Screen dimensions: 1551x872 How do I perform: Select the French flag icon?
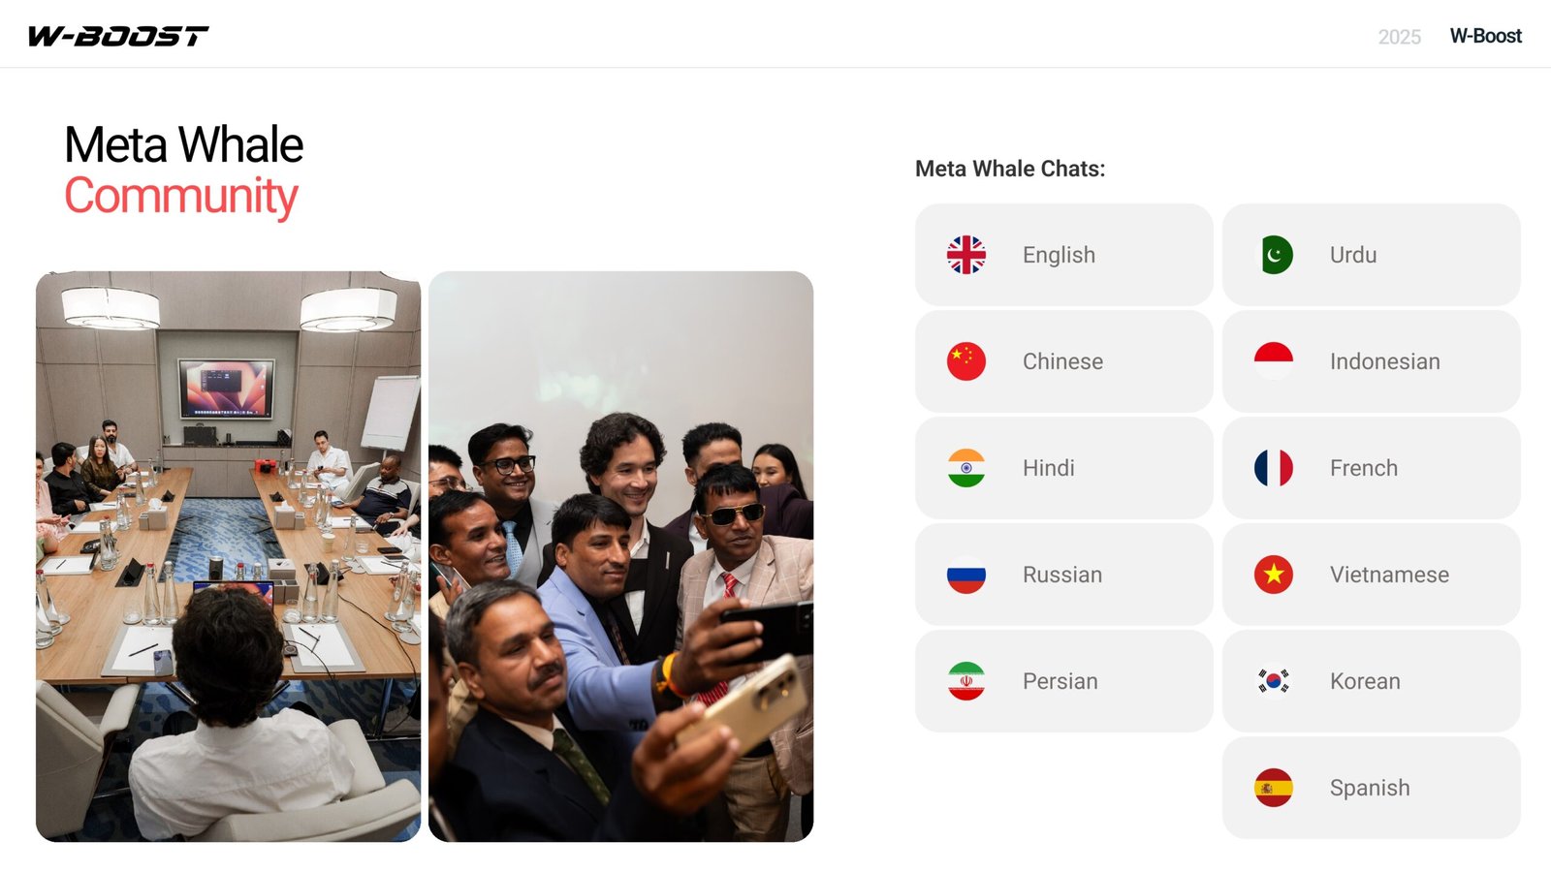point(1273,468)
